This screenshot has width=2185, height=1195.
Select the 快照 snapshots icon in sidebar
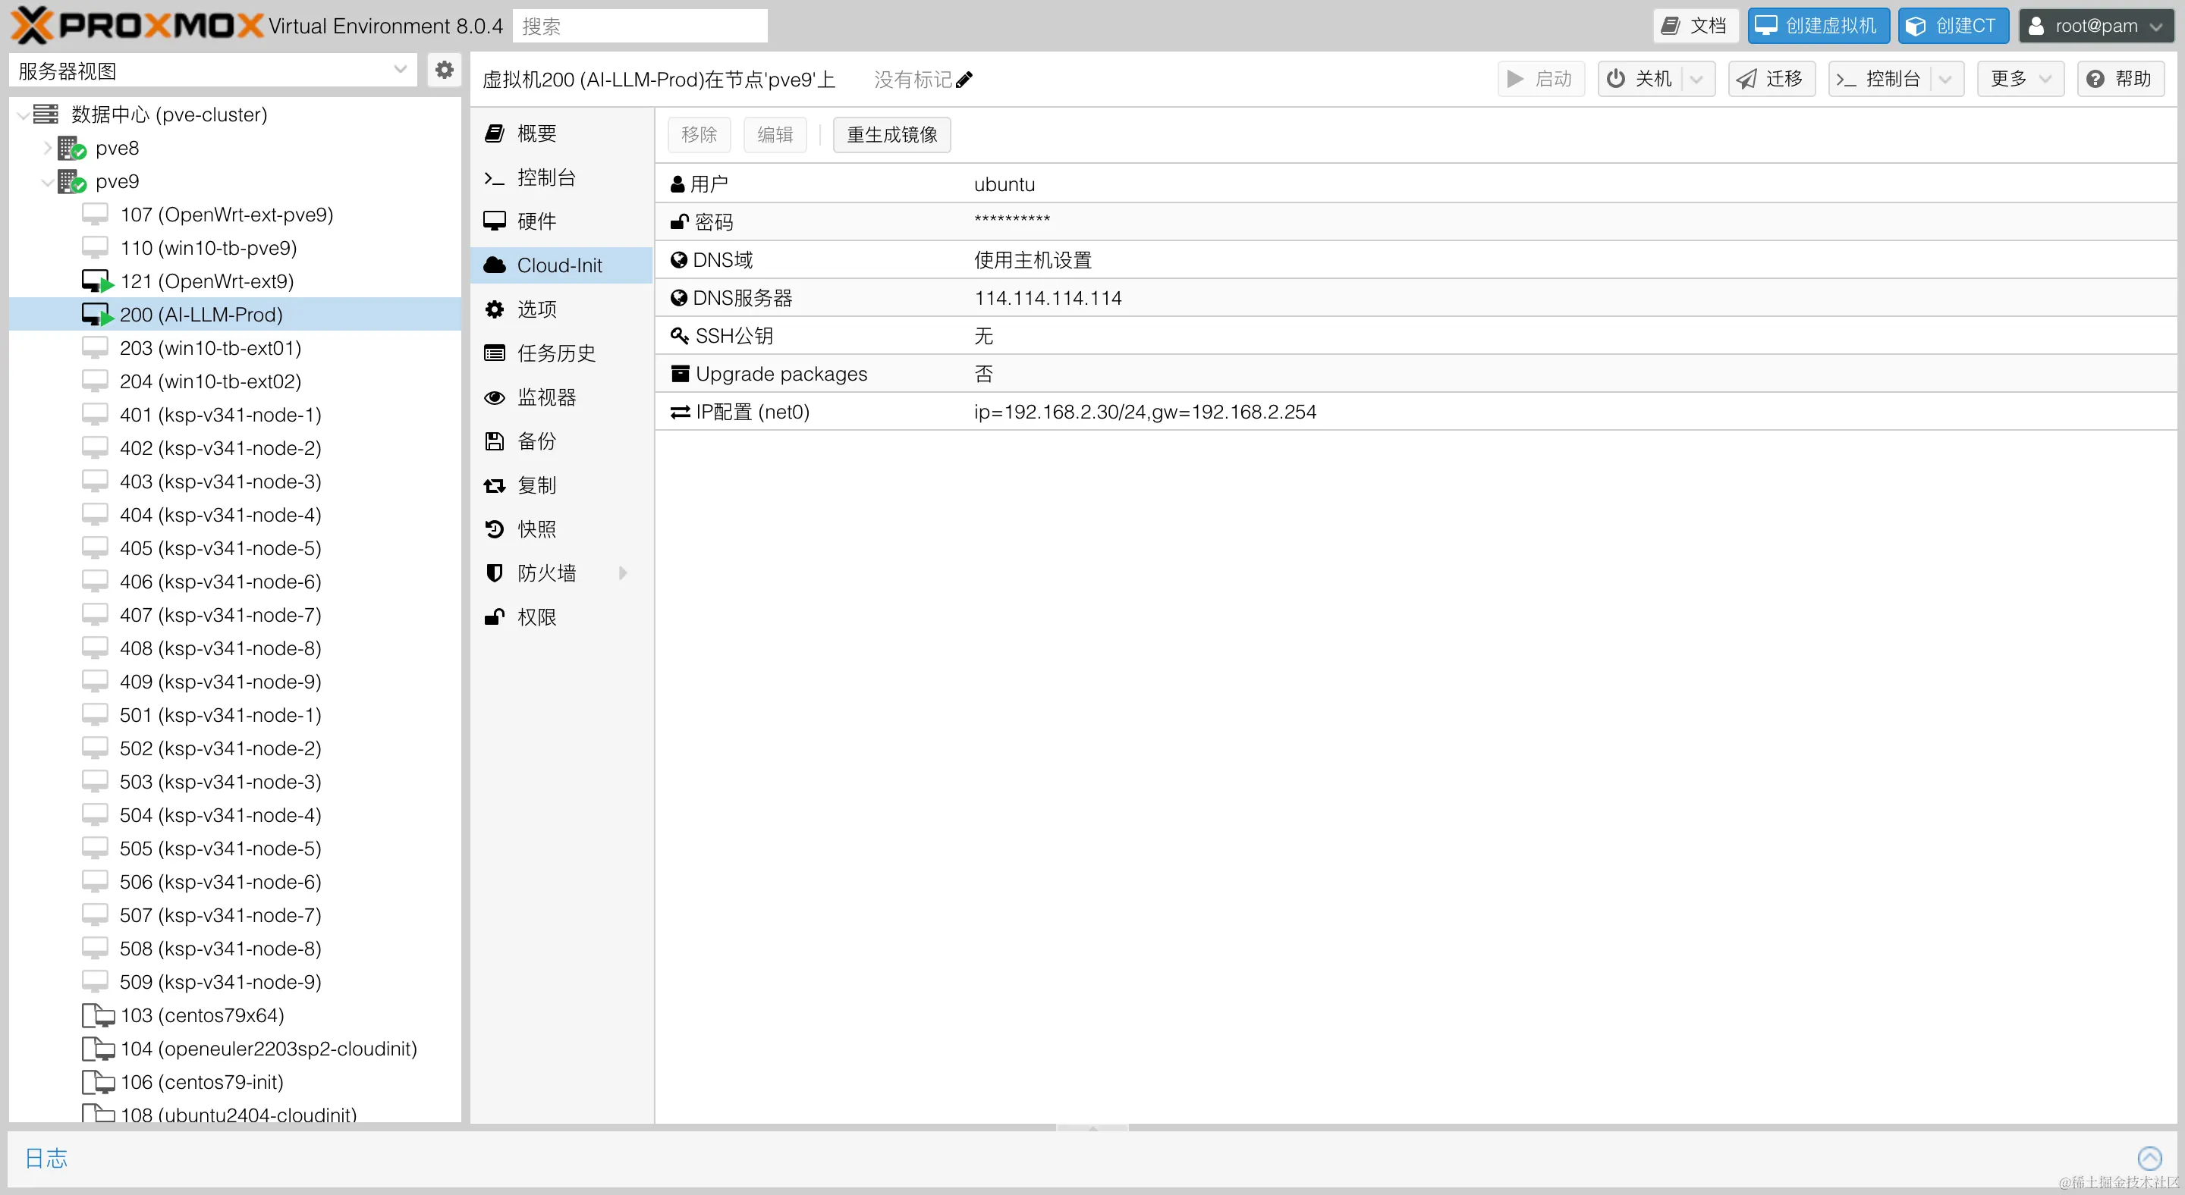(495, 528)
